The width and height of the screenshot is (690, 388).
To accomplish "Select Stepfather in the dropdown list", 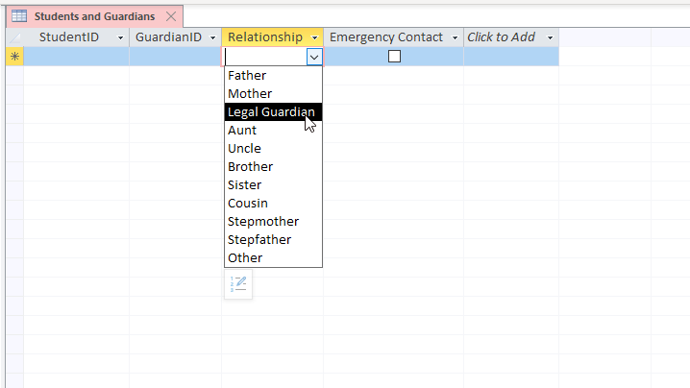I will [x=273, y=240].
